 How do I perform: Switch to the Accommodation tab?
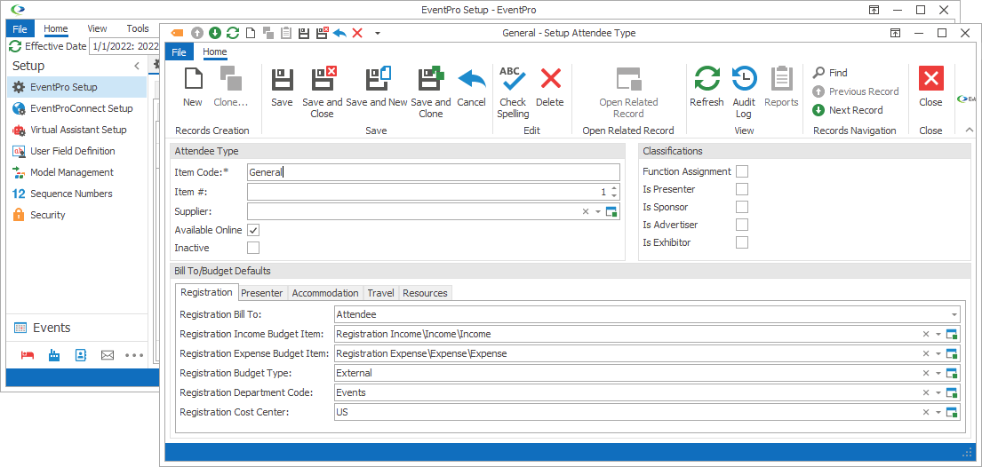tap(325, 293)
